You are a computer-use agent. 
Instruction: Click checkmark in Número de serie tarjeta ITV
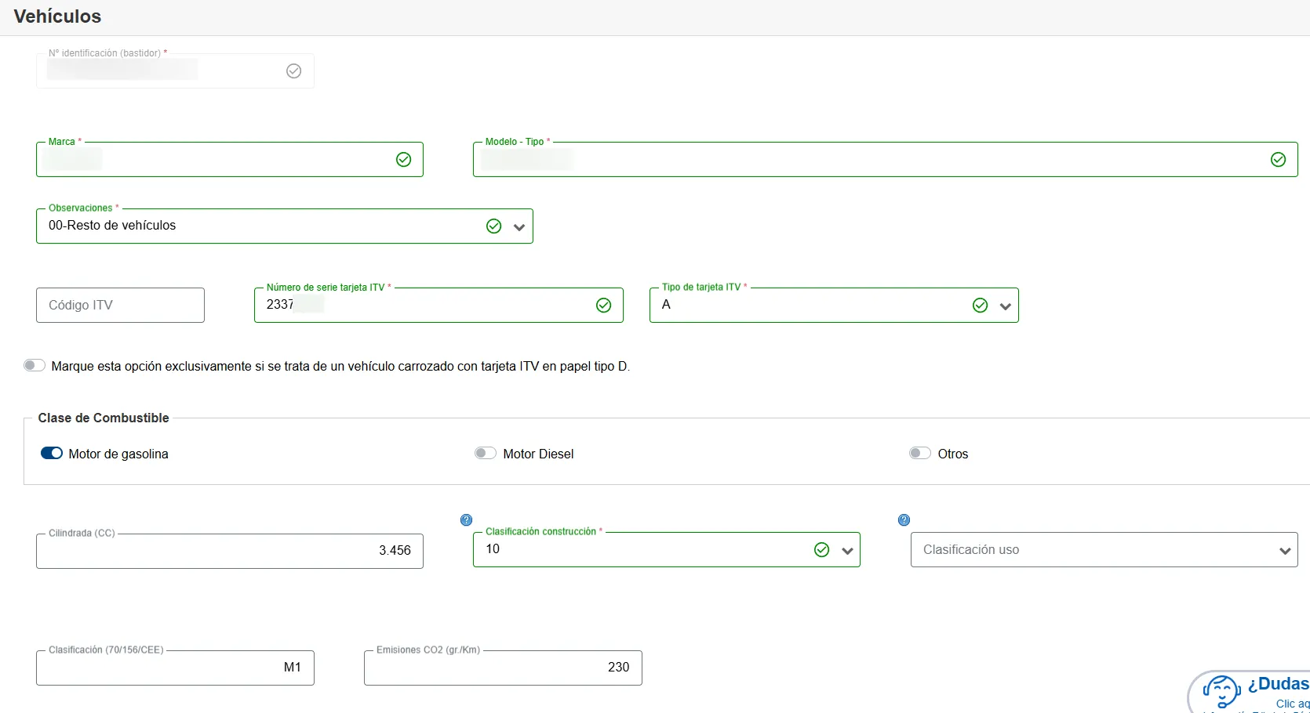[x=603, y=306]
